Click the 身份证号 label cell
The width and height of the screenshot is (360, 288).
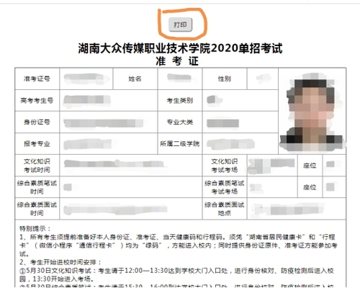pyautogui.click(x=37, y=122)
